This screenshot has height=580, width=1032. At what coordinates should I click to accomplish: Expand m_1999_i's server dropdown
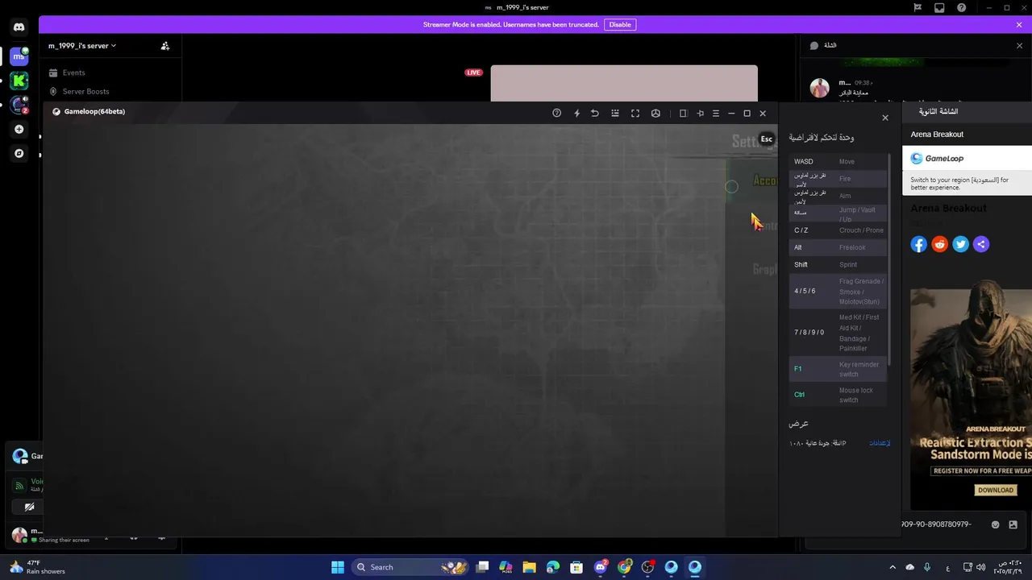pyautogui.click(x=82, y=46)
